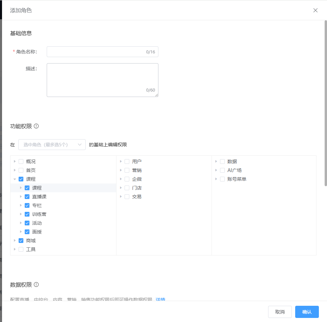Click the 确认 confirm button
Image resolution: width=327 pixels, height=322 pixels.
pyautogui.click(x=307, y=312)
